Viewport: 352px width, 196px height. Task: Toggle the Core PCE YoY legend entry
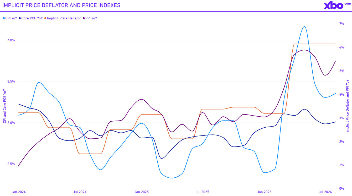coord(31,18)
